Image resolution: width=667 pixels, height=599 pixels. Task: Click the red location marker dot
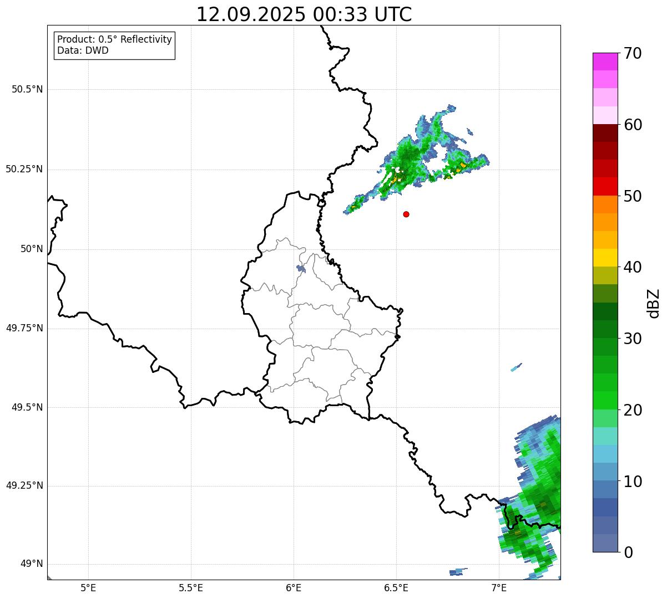point(406,214)
